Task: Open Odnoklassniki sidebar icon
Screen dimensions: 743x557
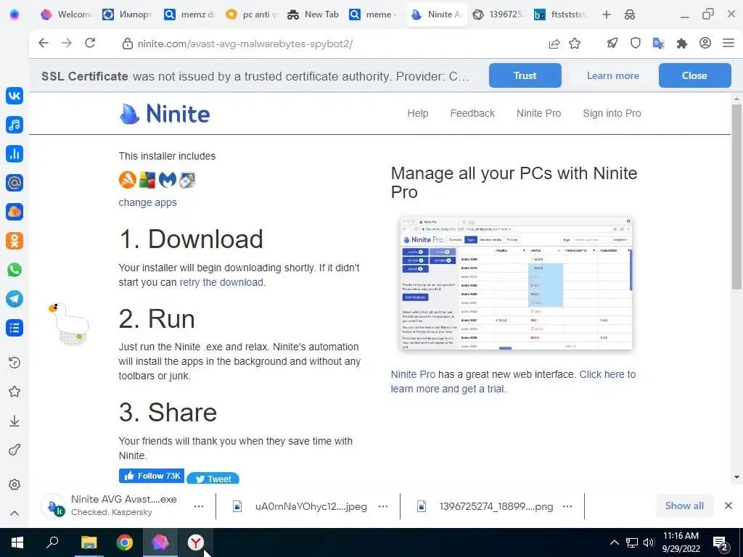Action: pos(15,241)
